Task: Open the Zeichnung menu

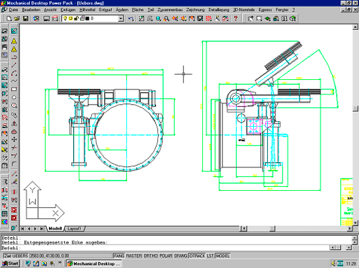Action: click(195, 10)
